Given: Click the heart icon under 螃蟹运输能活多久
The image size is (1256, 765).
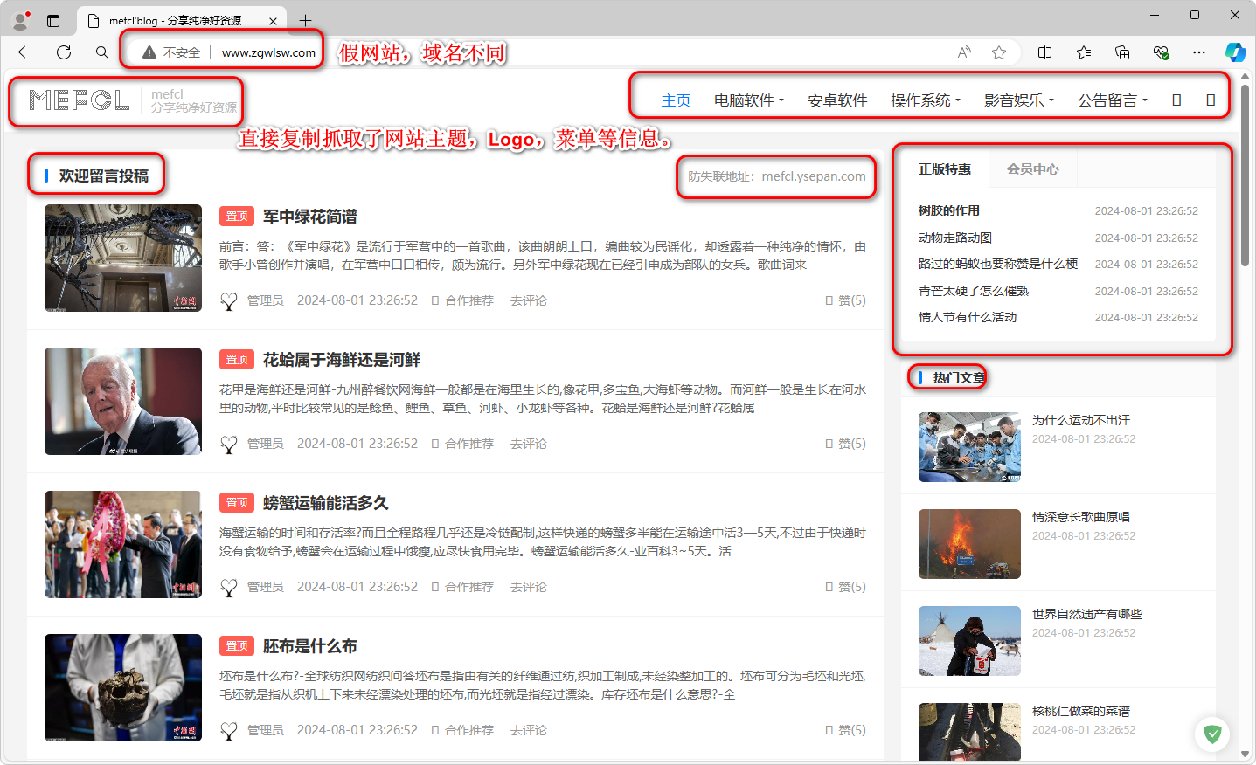Looking at the screenshot, I should click(229, 588).
